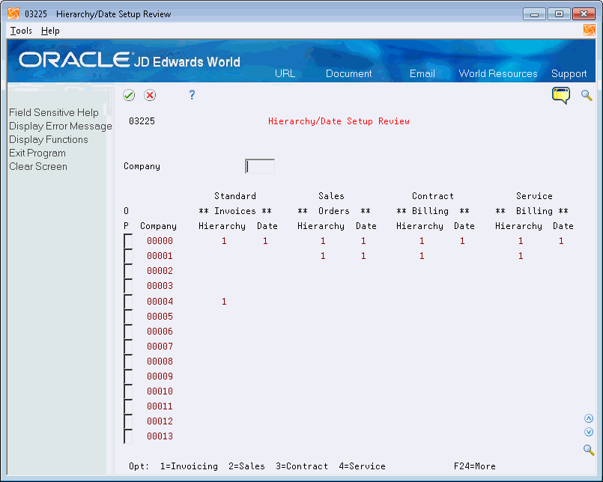Image resolution: width=603 pixels, height=482 pixels.
Task: Open the yellow speech bubble icon
Action: (x=561, y=95)
